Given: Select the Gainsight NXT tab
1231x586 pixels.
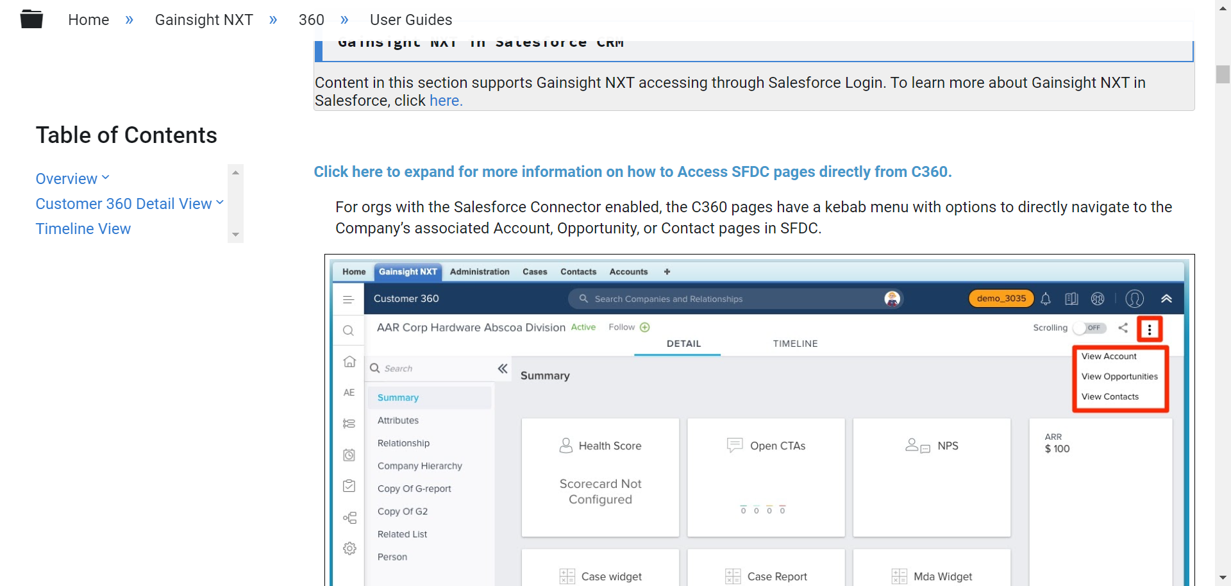Looking at the screenshot, I should click(408, 272).
